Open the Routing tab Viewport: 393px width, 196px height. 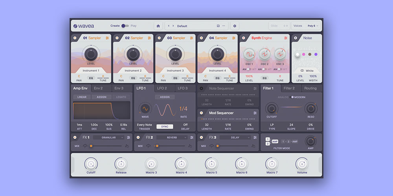point(312,88)
